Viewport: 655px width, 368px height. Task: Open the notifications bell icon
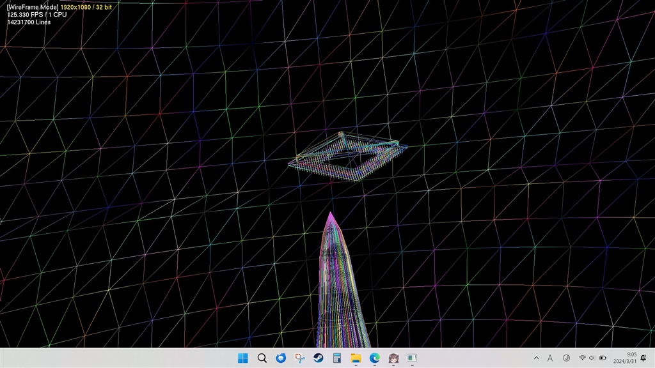point(643,358)
